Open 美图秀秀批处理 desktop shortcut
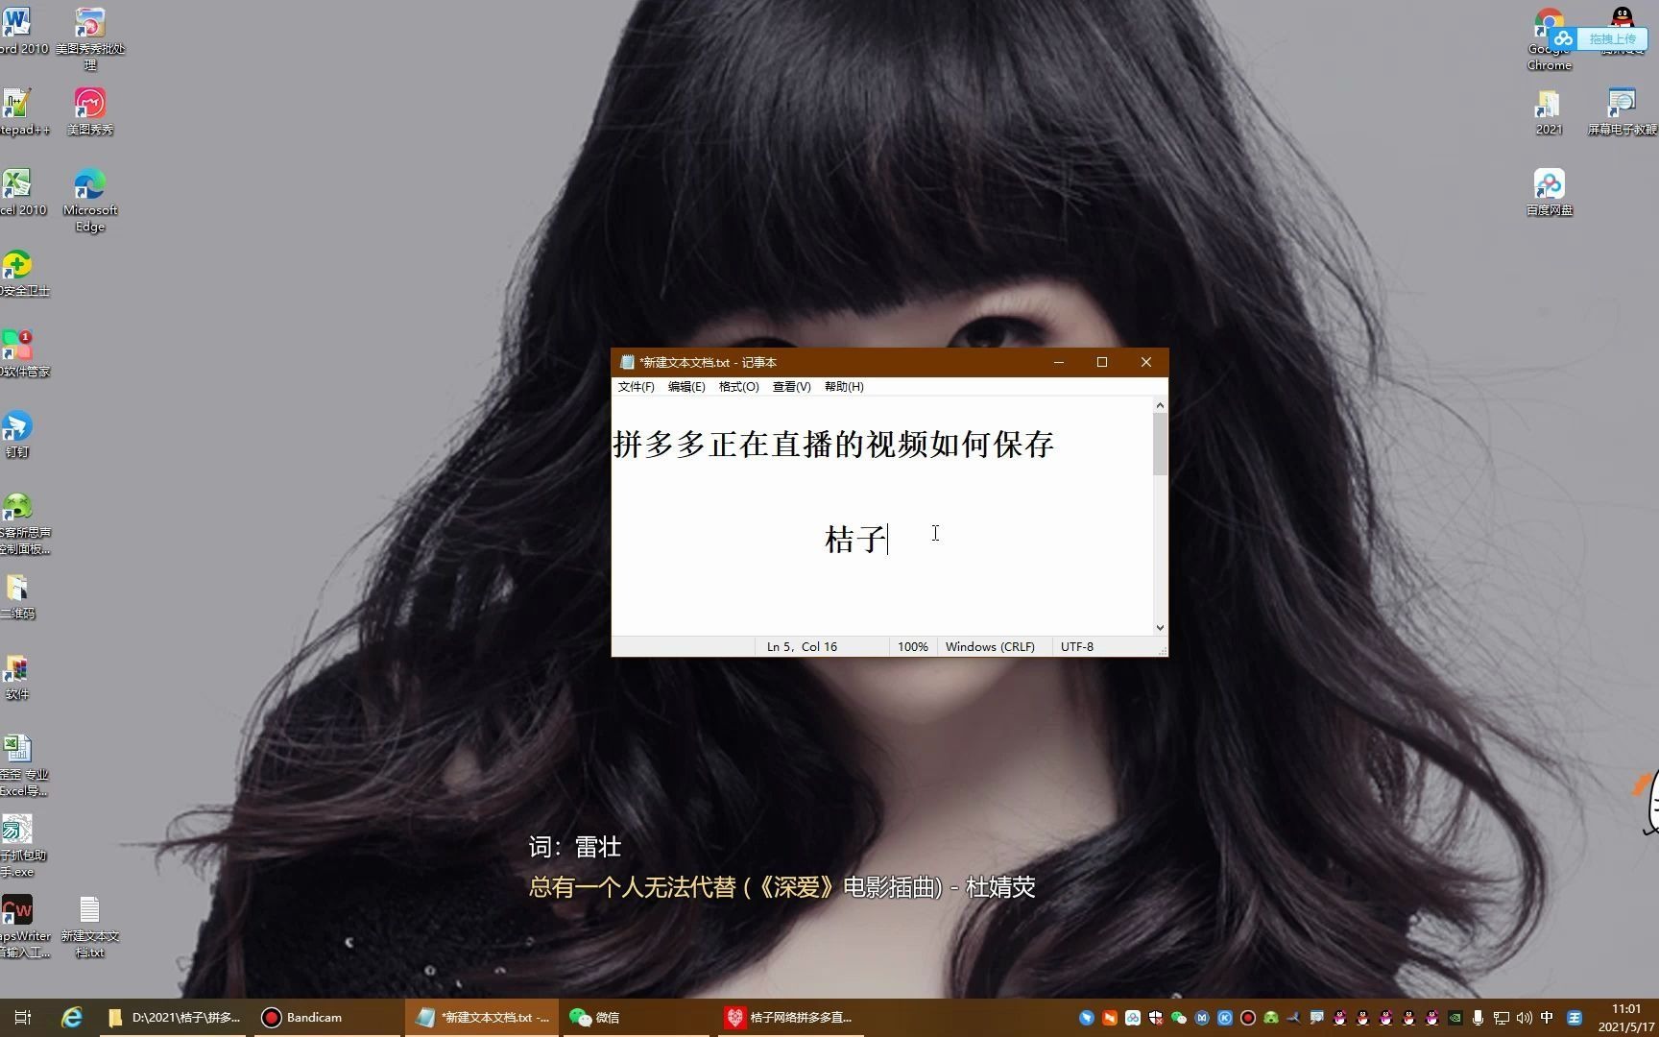 click(x=90, y=38)
